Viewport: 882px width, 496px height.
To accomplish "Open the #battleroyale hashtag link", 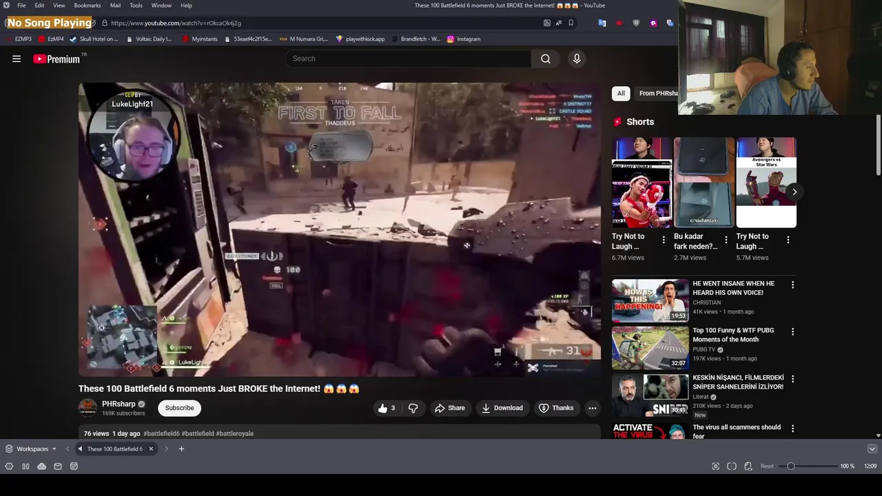I will [235, 433].
